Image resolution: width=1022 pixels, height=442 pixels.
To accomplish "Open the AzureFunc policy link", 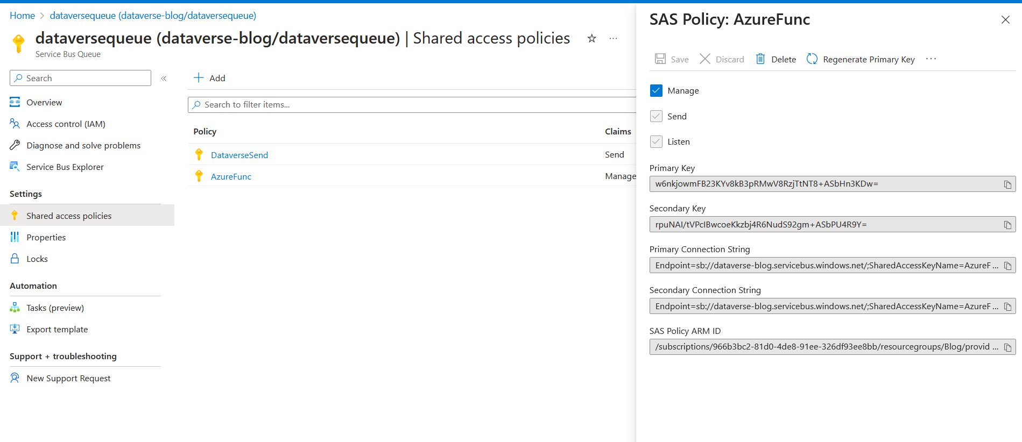I will [231, 176].
